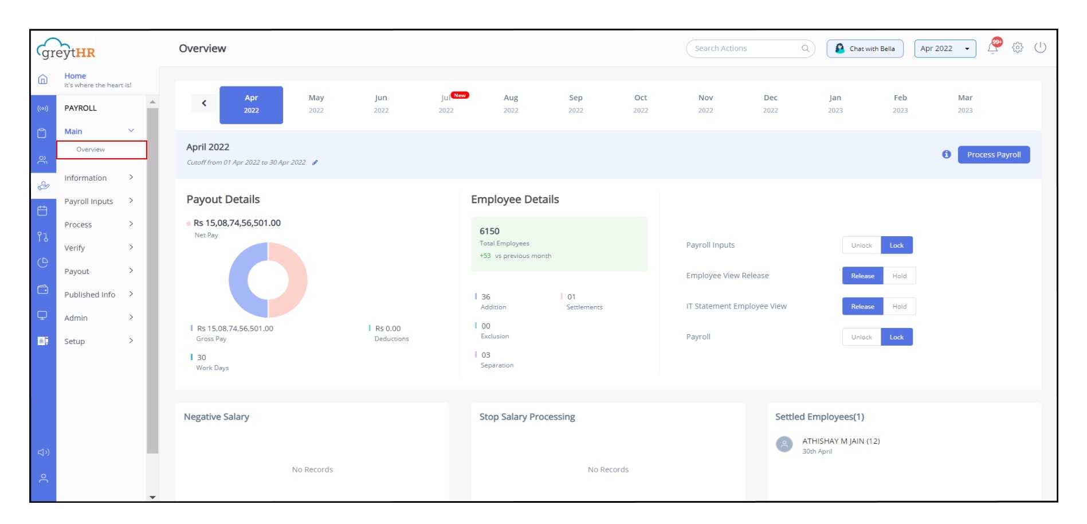
Task: Lock the Payroll Inputs
Action: coord(896,245)
